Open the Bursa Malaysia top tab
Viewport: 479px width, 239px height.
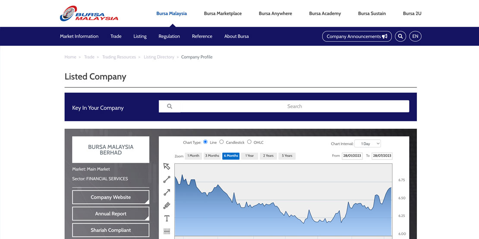[x=172, y=13]
